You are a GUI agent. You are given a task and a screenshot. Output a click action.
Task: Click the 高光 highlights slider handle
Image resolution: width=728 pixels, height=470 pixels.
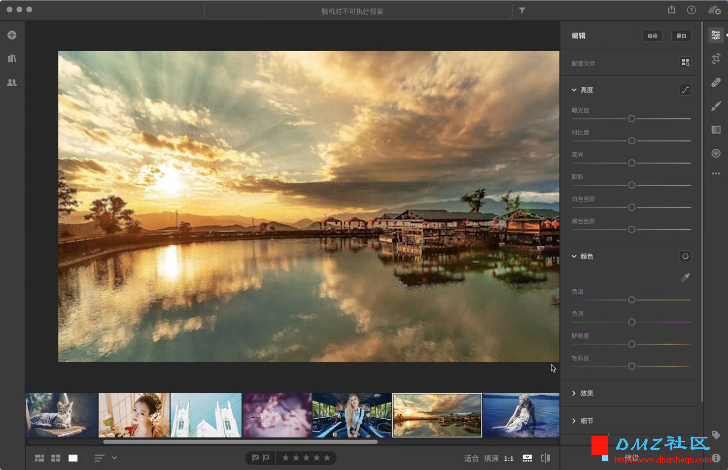(x=631, y=163)
